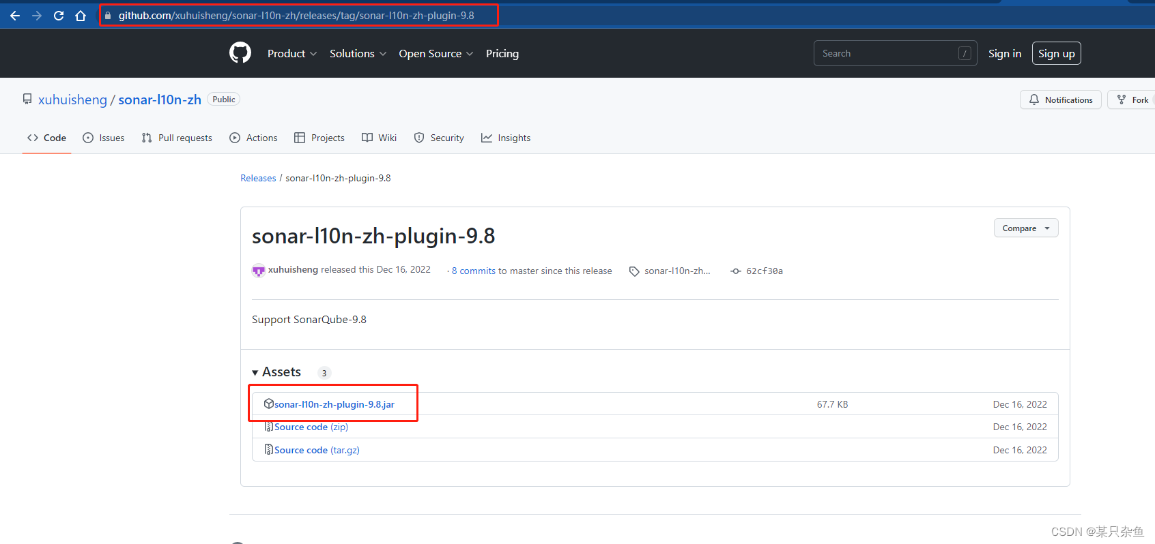
Task: Open the Product dropdown menu
Action: 292,53
